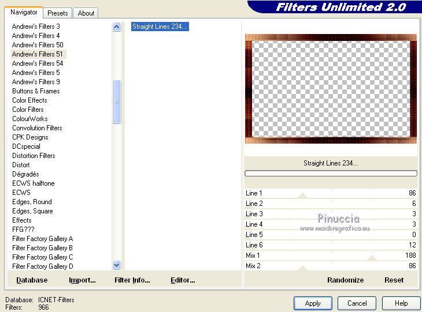The height and width of the screenshot is (312, 422).
Task: Reset the filter settings
Action: tap(394, 280)
